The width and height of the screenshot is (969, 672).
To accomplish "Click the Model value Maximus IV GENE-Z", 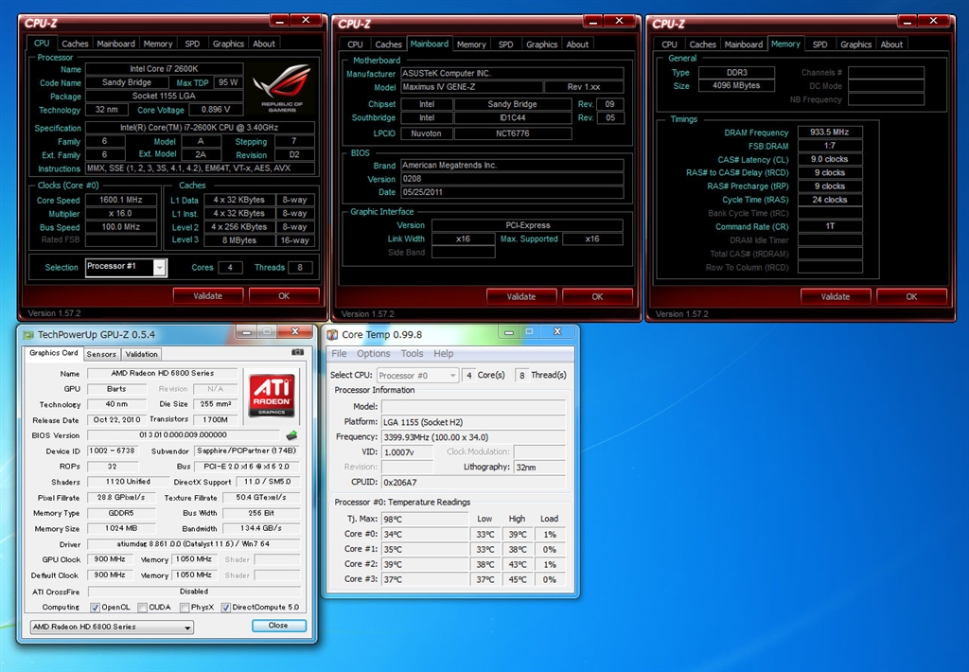I will [x=472, y=87].
